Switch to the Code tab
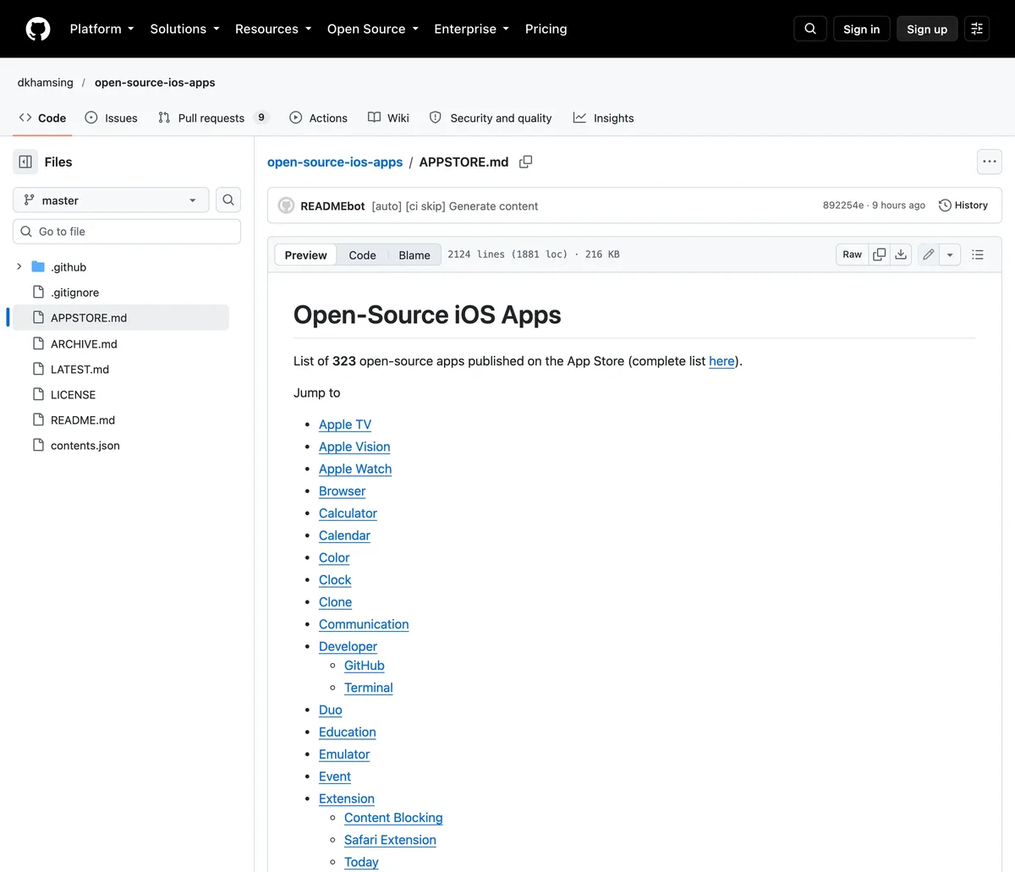This screenshot has width=1015, height=872. tap(42, 118)
